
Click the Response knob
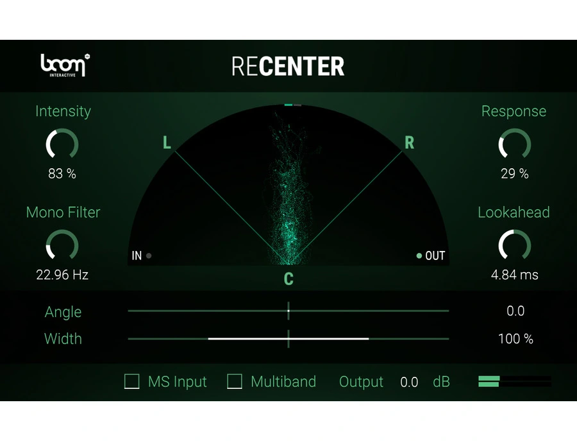514,144
